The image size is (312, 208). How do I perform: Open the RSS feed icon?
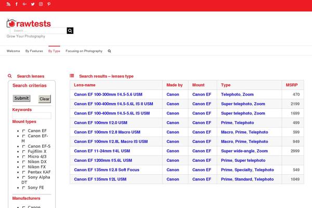click(x=8, y=4)
